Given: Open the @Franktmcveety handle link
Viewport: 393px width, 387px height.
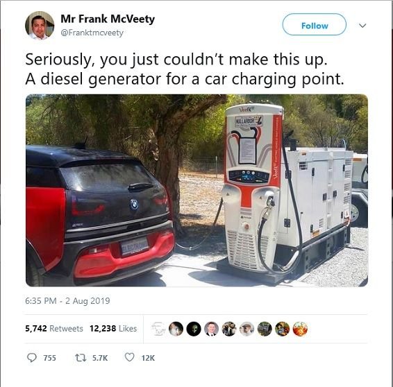Looking at the screenshot, I should tap(92, 33).
